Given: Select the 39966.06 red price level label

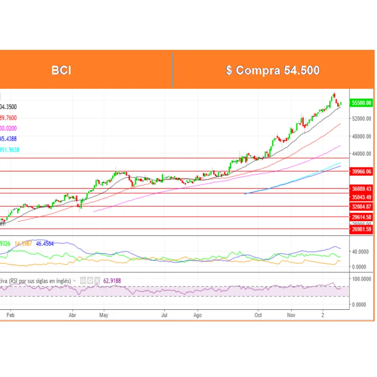Looking at the screenshot, I should coord(362,171).
